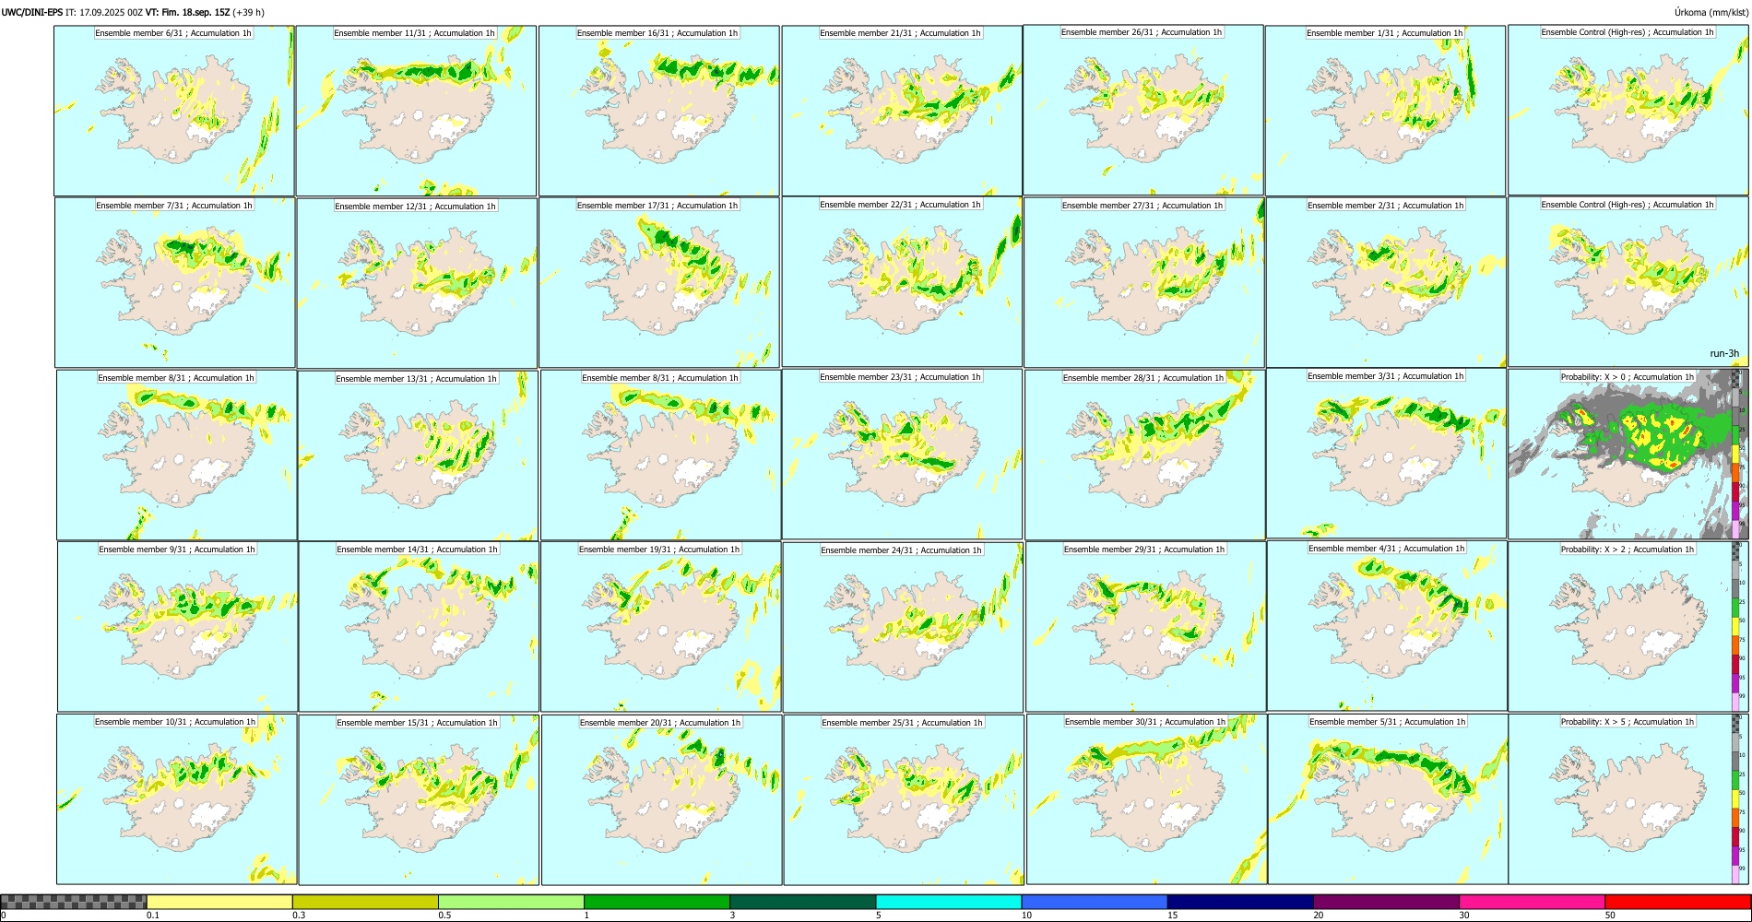
Task: Select the light green 0.5–1 legend swatch
Action: [x=511, y=902]
